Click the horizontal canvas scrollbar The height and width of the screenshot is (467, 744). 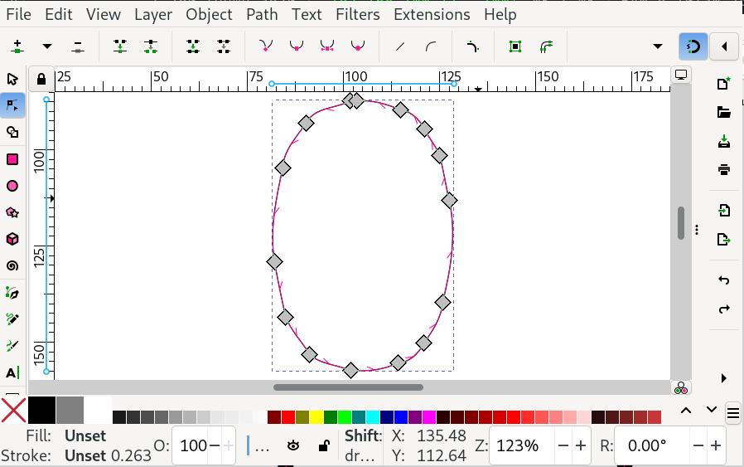[348, 387]
